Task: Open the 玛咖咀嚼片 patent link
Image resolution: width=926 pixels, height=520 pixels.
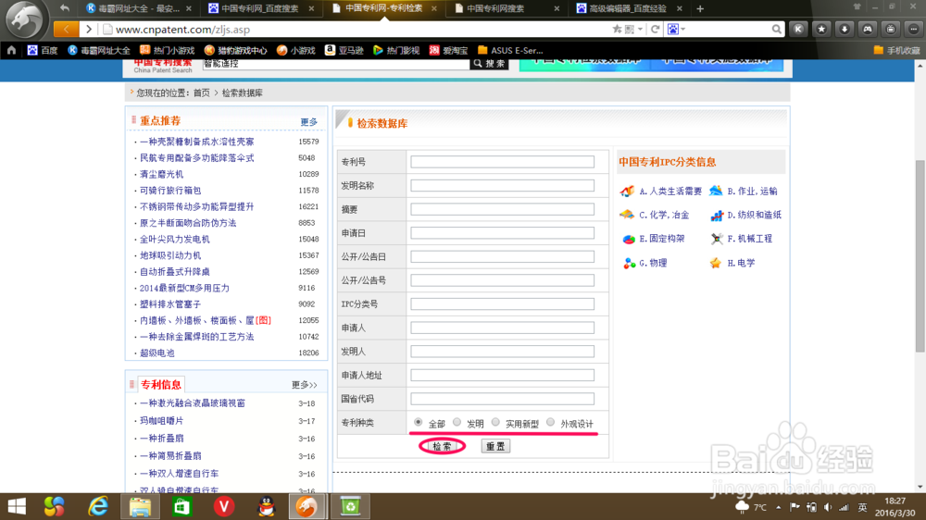Action: [x=162, y=421]
